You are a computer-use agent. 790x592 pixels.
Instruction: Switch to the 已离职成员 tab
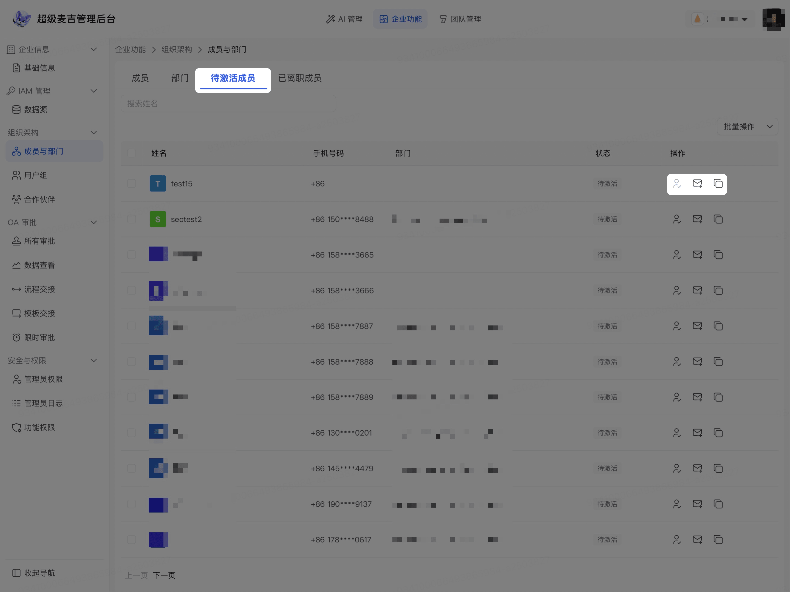tap(300, 78)
